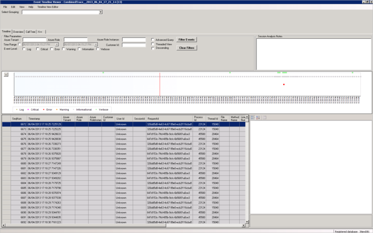This screenshot has height=233, width=373.
Task: Collapse the timeline with the minus icon
Action: coord(6,74)
